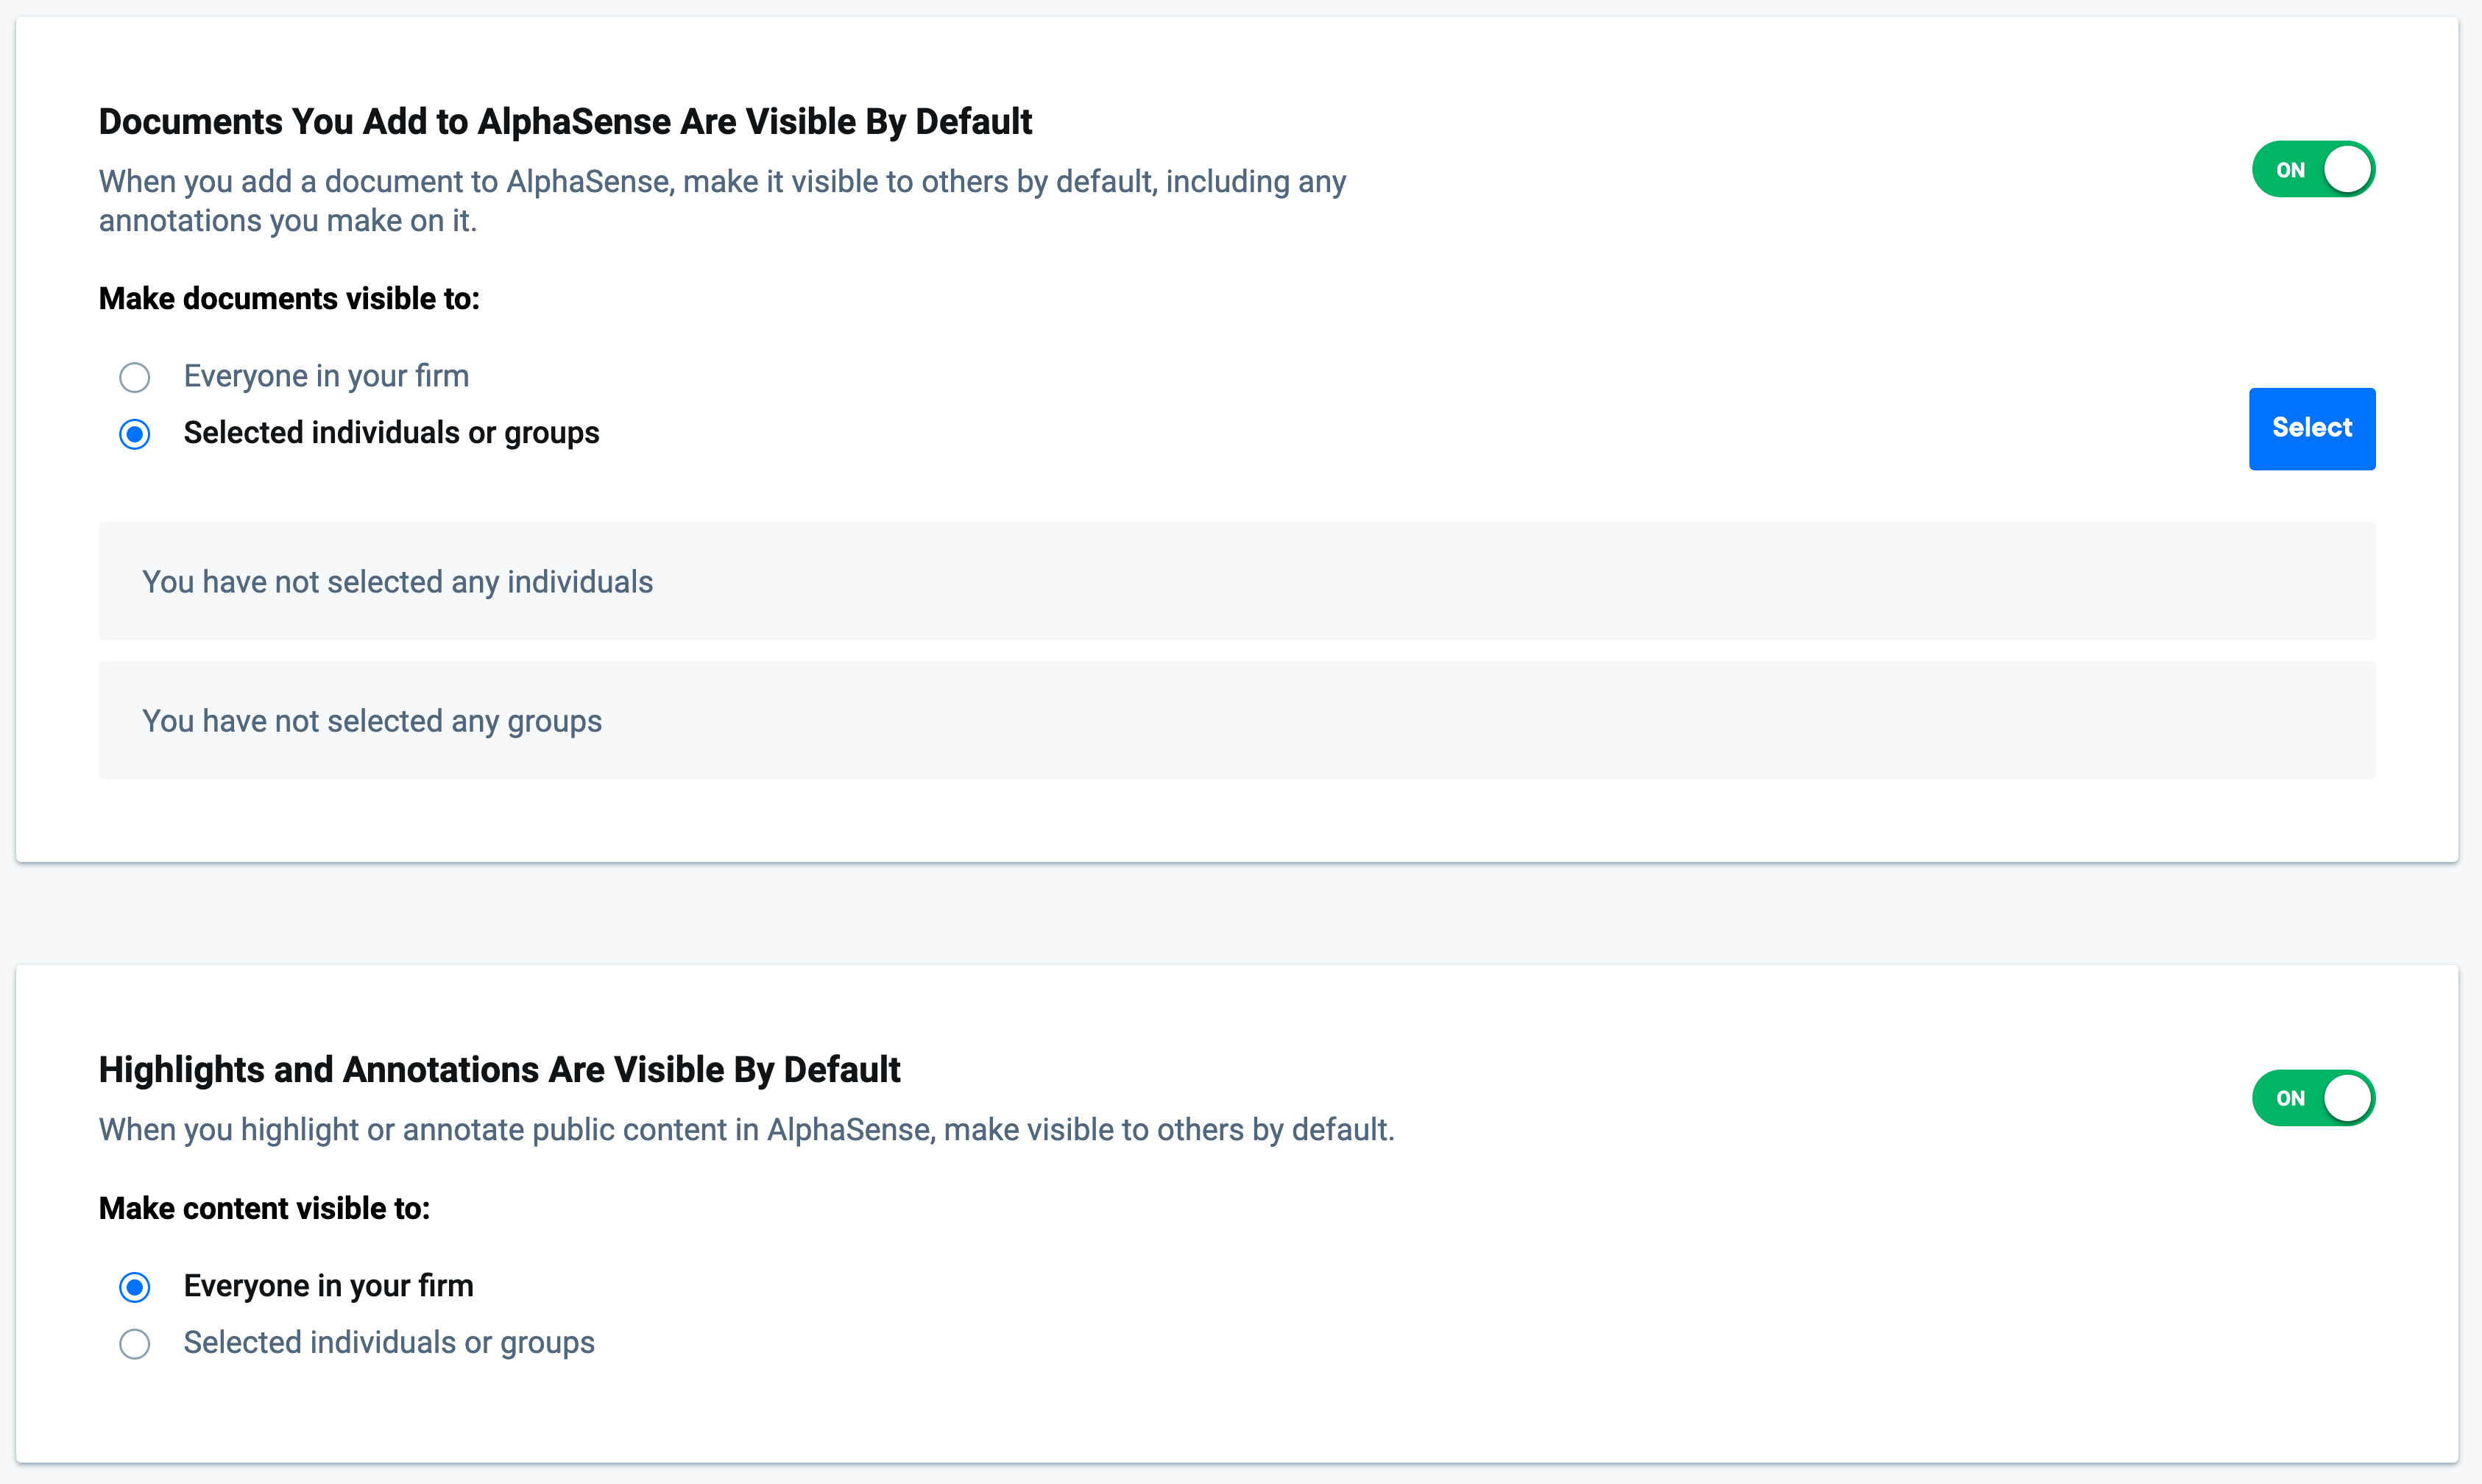Pick Everyone in your firm for content visibility
The image size is (2482, 1484).
click(x=135, y=1287)
